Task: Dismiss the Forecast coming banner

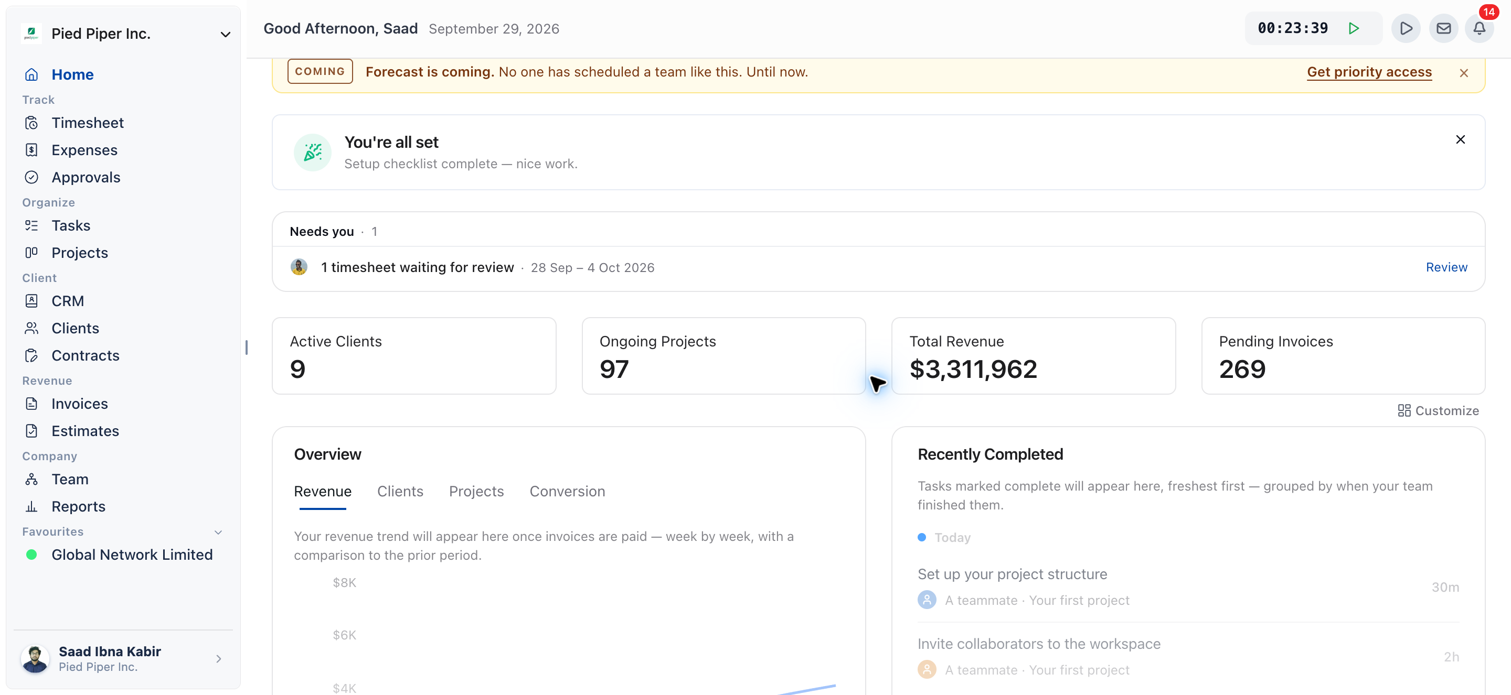Action: point(1463,73)
